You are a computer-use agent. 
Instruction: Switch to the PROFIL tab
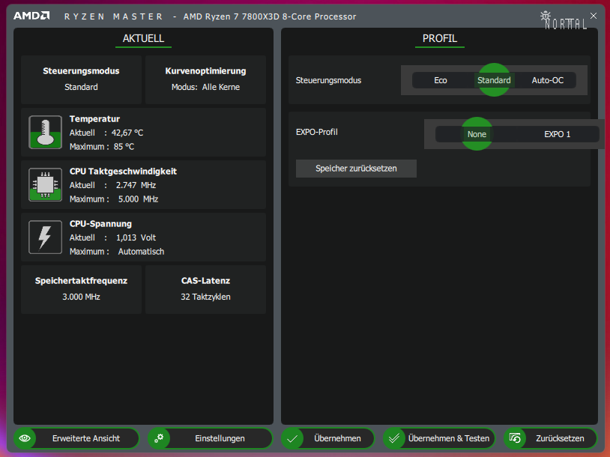point(440,39)
